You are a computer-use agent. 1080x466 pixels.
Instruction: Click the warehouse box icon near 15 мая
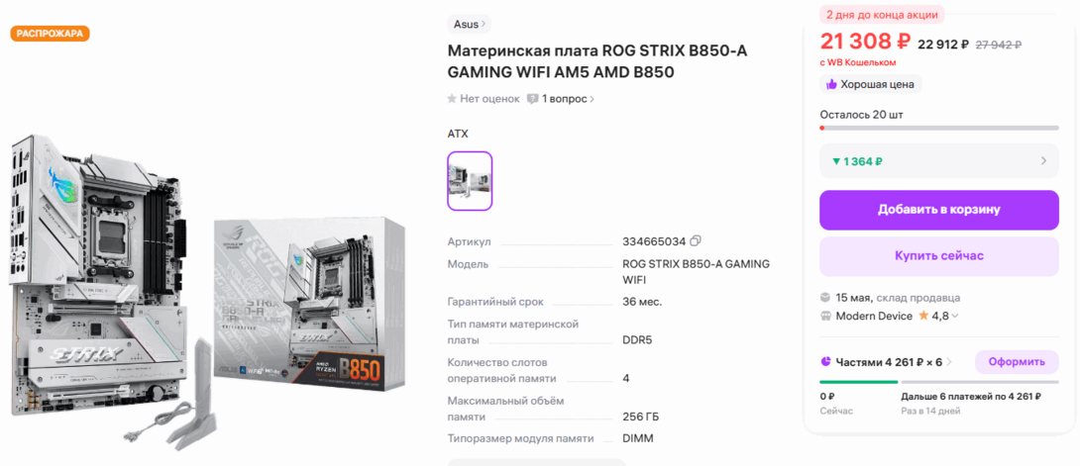point(825,298)
